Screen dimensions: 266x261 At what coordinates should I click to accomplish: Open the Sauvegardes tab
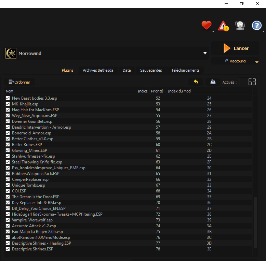coord(151,70)
